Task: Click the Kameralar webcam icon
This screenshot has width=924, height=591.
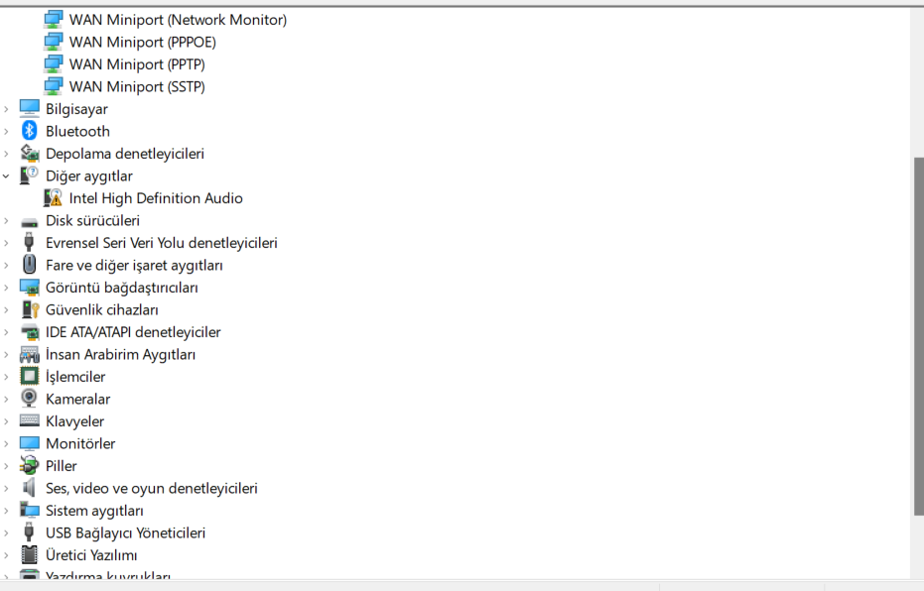Action: click(29, 399)
